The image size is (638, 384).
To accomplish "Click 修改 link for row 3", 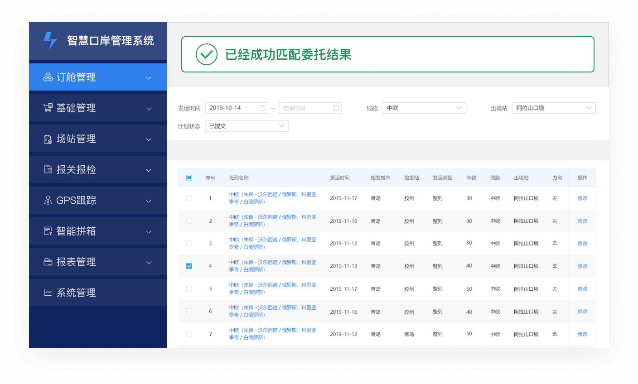I will tap(582, 243).
